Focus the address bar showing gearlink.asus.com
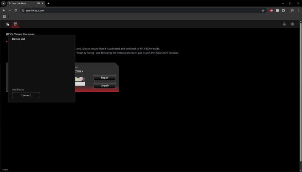 pyautogui.click(x=143, y=11)
